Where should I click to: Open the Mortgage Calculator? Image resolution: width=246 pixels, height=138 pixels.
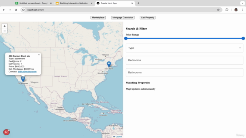pyautogui.click(x=123, y=18)
